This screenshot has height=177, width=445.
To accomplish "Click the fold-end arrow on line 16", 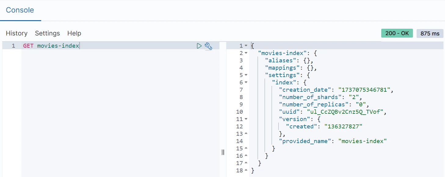I will point(246,156).
